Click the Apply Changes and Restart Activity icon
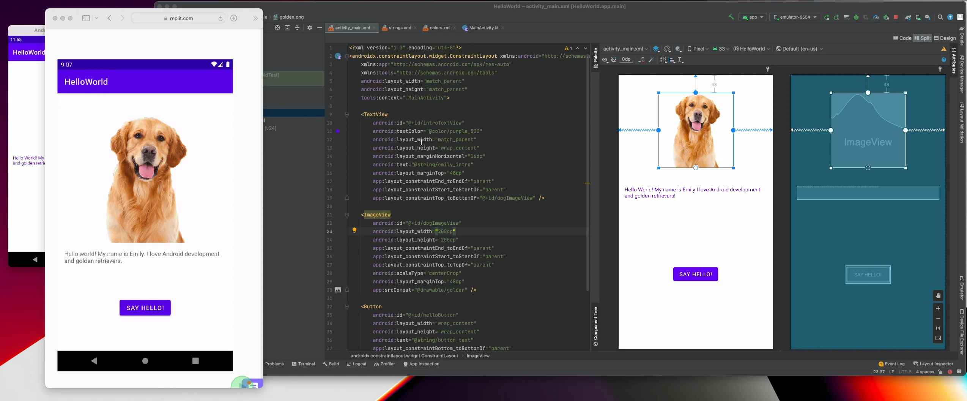Viewport: 967px width, 401px height. click(836, 17)
